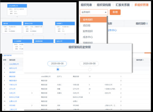
Task: Click the blue tree link above the list
Action: [7, 56]
